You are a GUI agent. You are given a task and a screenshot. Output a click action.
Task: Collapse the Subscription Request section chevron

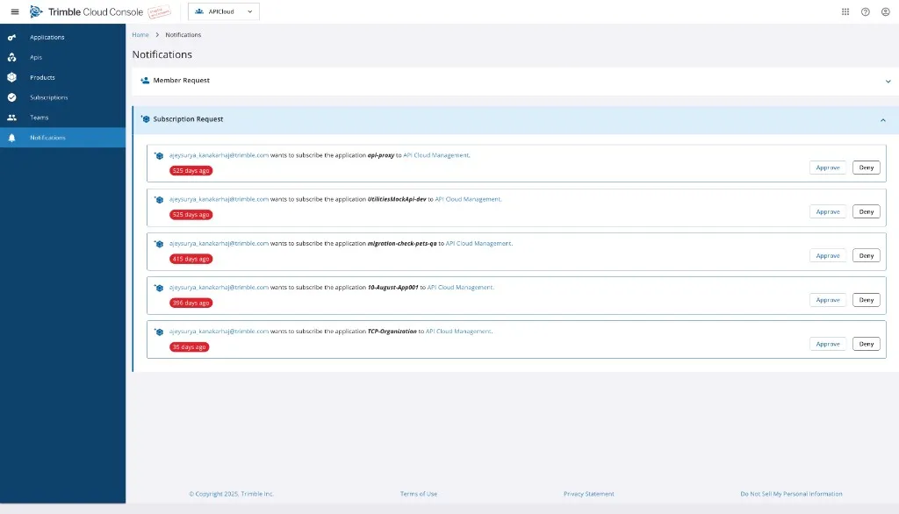[x=883, y=120]
